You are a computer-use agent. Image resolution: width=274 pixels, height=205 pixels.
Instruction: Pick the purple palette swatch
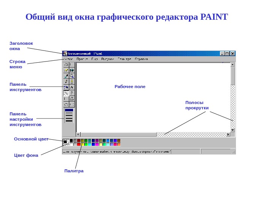[x=97, y=140]
